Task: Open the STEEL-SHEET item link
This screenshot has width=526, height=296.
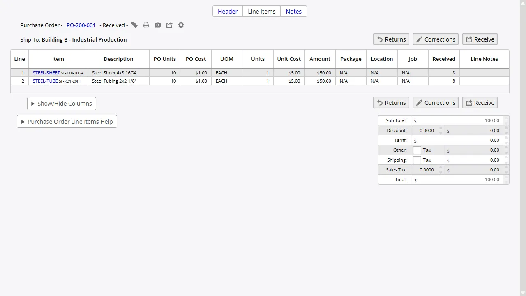Action: [x=46, y=73]
